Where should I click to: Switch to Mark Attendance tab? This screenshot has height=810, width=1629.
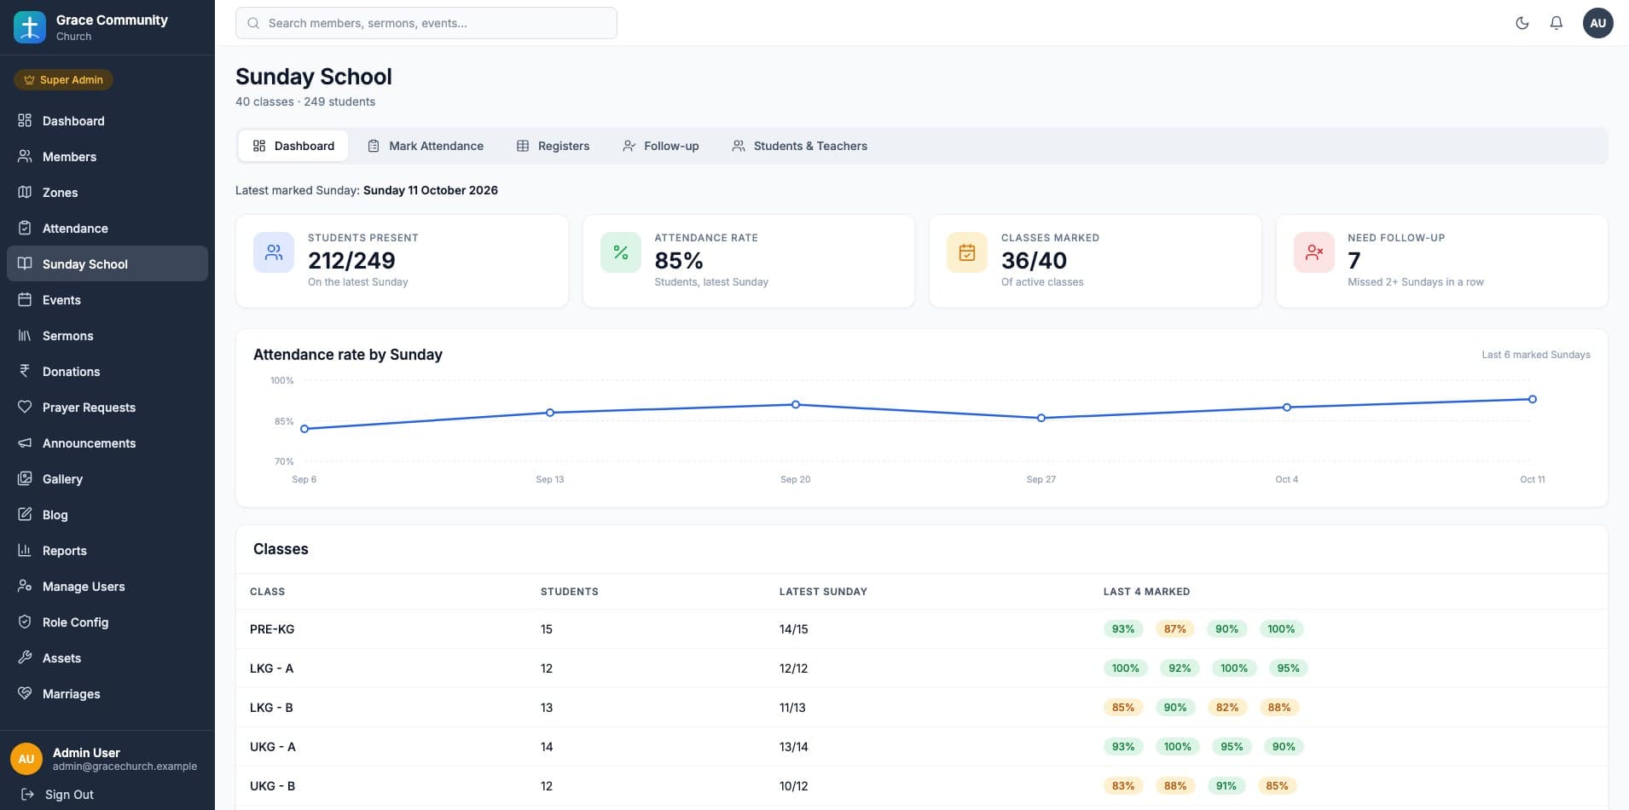point(426,146)
